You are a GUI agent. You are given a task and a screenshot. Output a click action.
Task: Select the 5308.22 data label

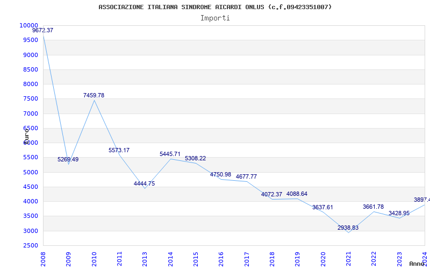(x=195, y=158)
